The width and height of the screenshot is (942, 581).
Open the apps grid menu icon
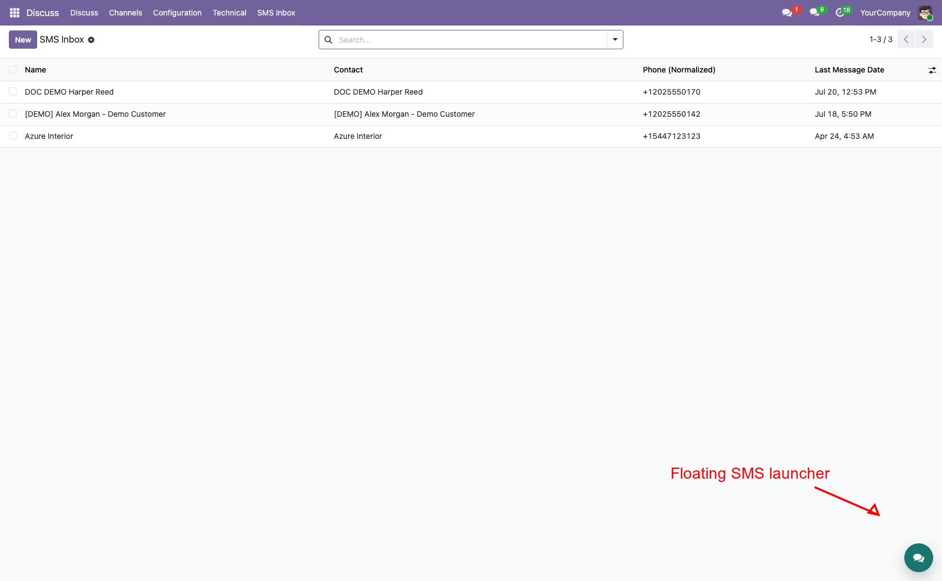pyautogui.click(x=15, y=13)
